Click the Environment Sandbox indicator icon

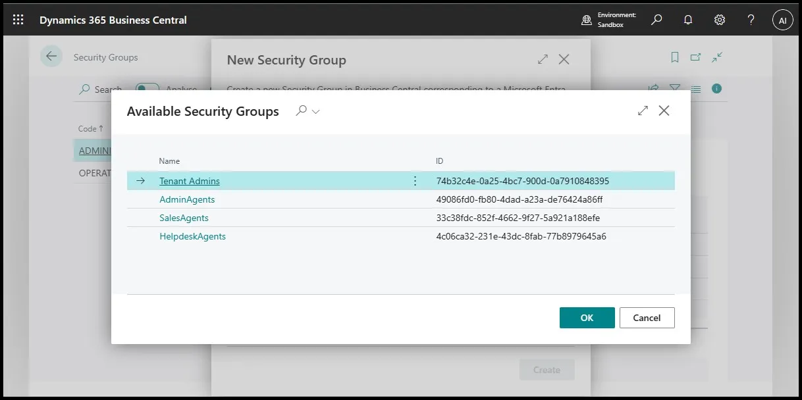click(x=587, y=20)
